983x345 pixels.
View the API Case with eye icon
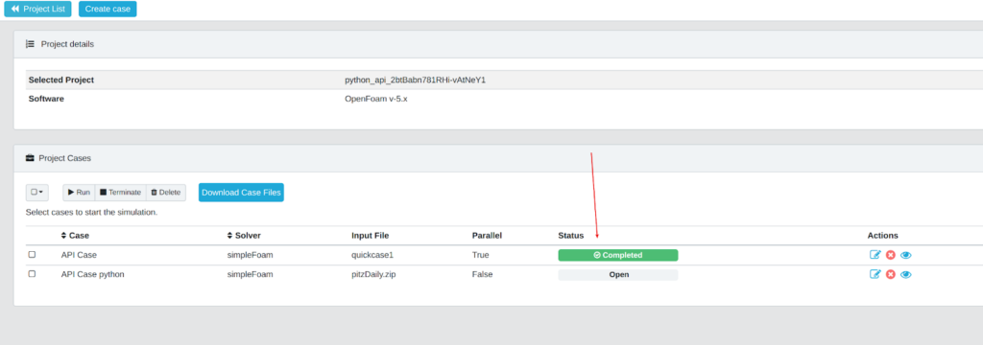pyautogui.click(x=906, y=255)
